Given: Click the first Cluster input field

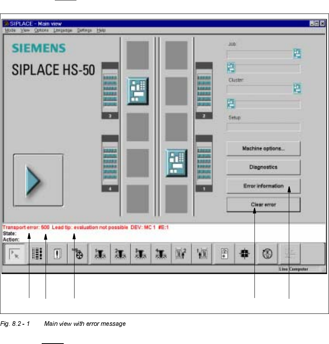Looking at the screenshot, I should click(260, 90).
